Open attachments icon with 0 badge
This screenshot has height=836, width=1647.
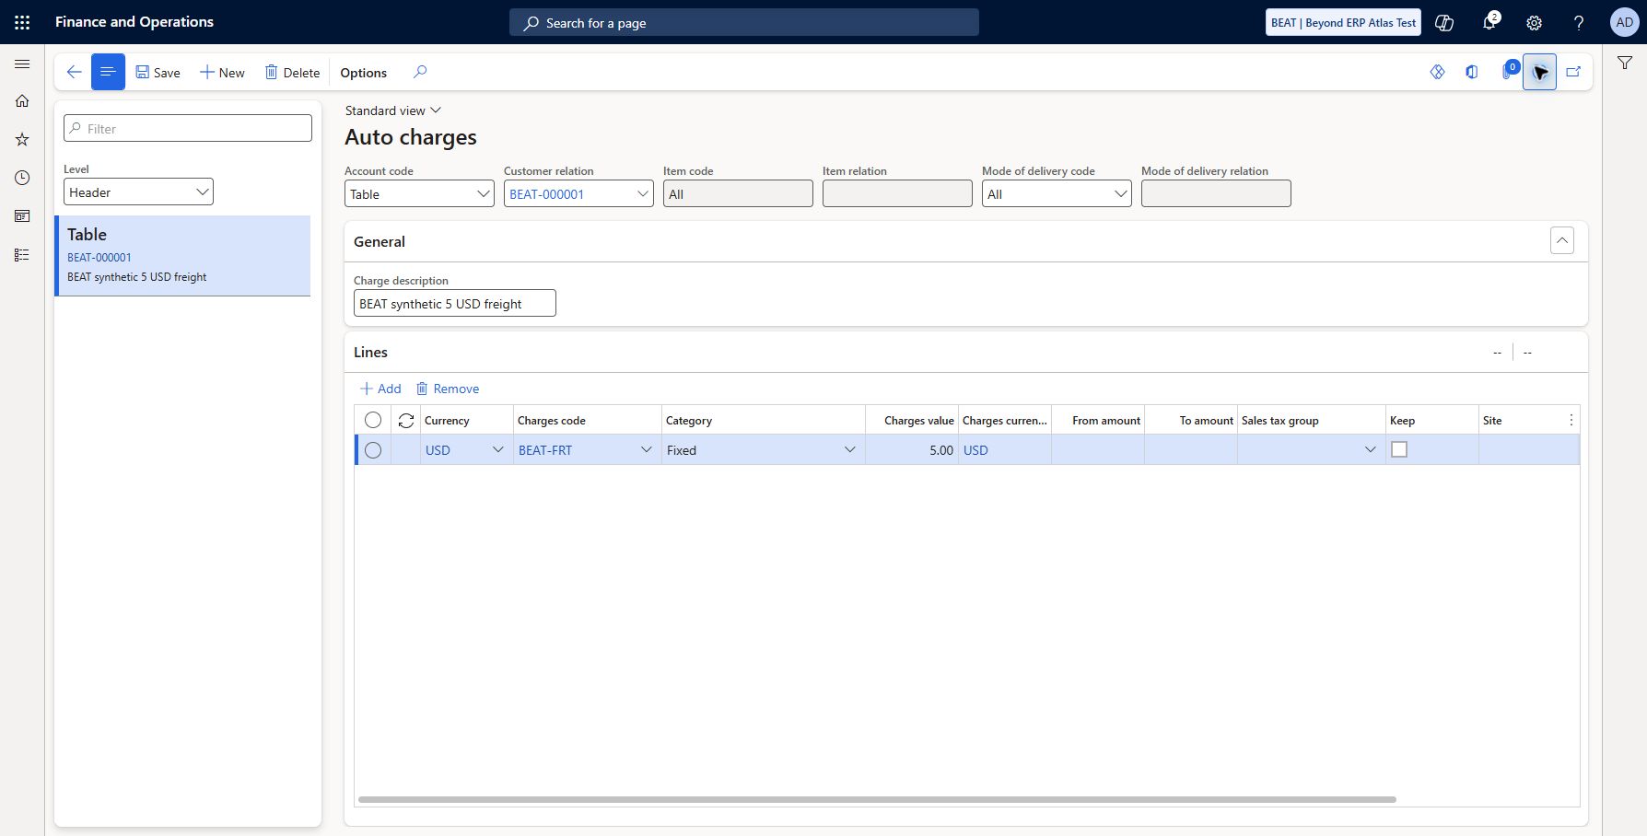[1509, 70]
